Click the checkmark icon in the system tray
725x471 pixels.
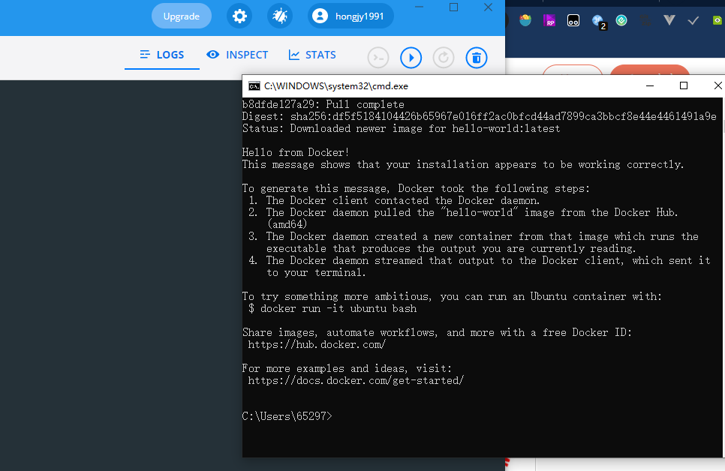pyautogui.click(x=693, y=20)
